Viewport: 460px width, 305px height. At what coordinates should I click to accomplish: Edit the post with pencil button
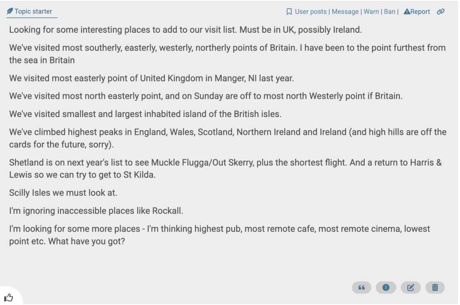411,287
